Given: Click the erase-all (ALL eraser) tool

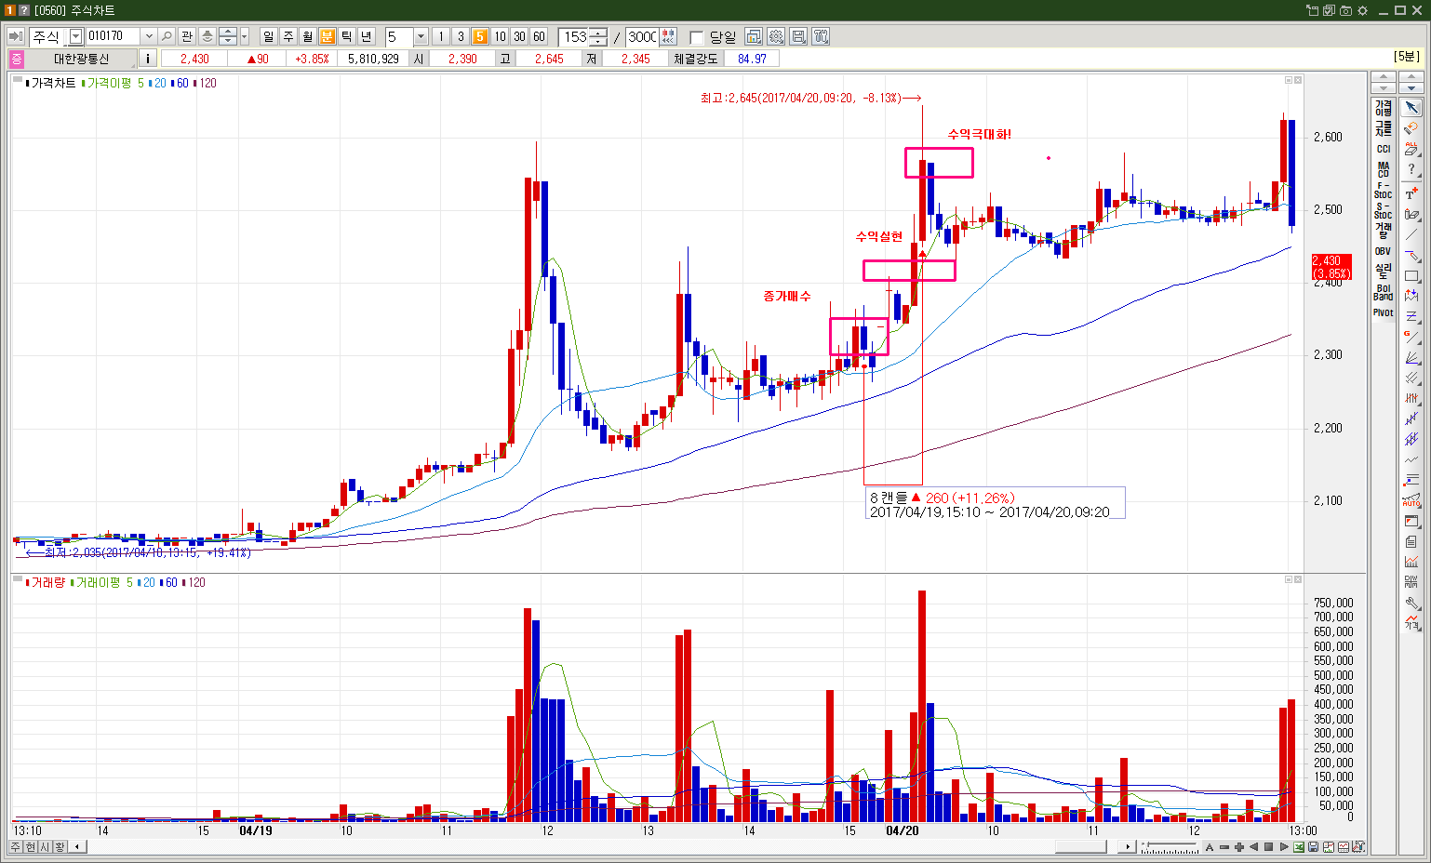Looking at the screenshot, I should [x=1411, y=149].
